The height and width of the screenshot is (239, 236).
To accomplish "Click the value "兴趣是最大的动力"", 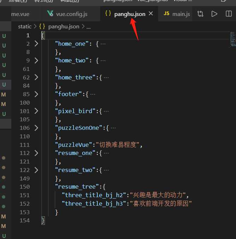I will tap(158, 195).
